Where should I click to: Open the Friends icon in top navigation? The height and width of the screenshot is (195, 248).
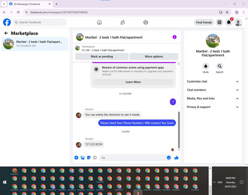pos(123,22)
